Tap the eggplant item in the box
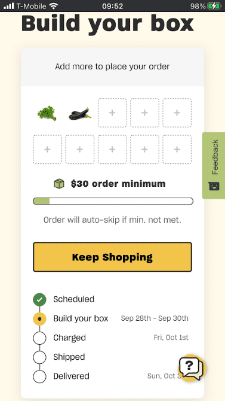Image resolution: width=225 pixels, height=401 pixels. [x=80, y=114]
